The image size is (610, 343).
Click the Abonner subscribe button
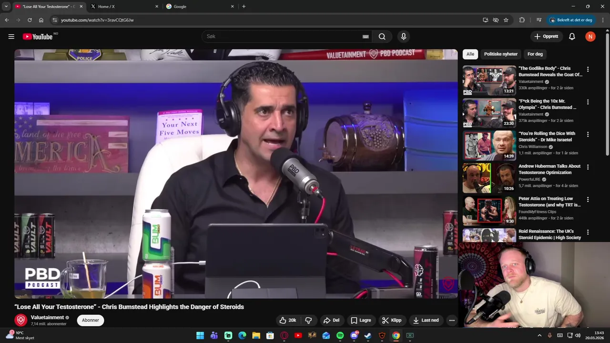(x=90, y=320)
